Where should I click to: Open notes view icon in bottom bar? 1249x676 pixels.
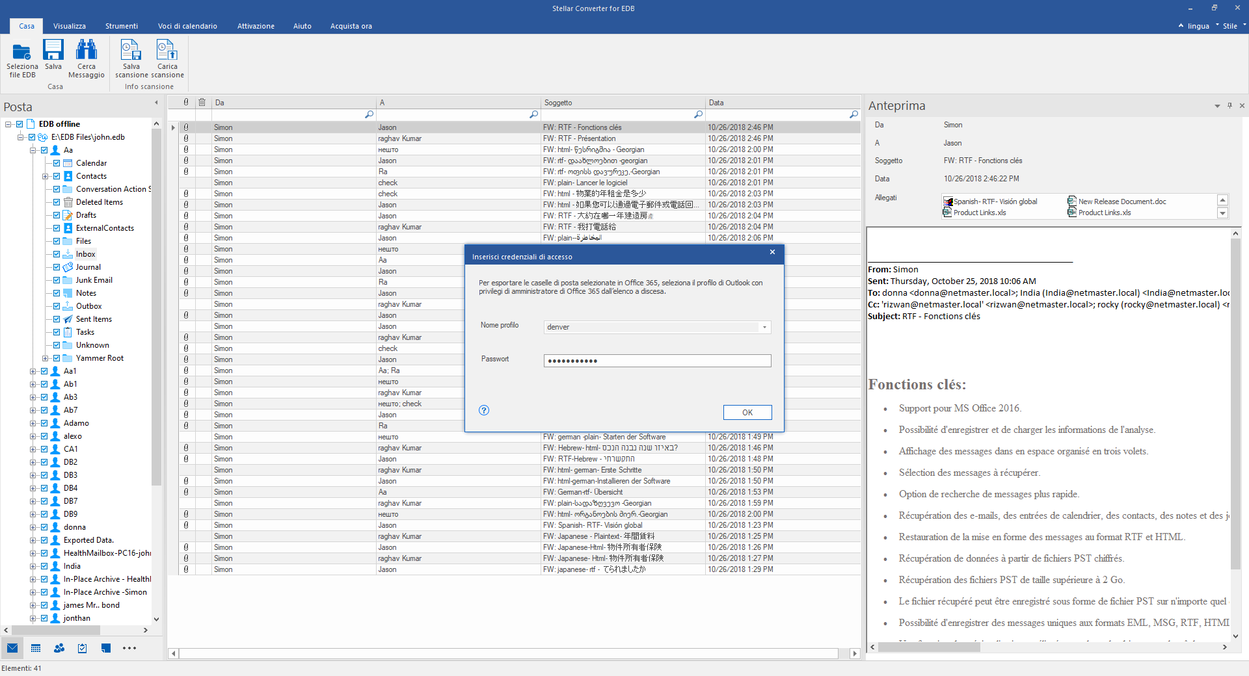tap(105, 648)
